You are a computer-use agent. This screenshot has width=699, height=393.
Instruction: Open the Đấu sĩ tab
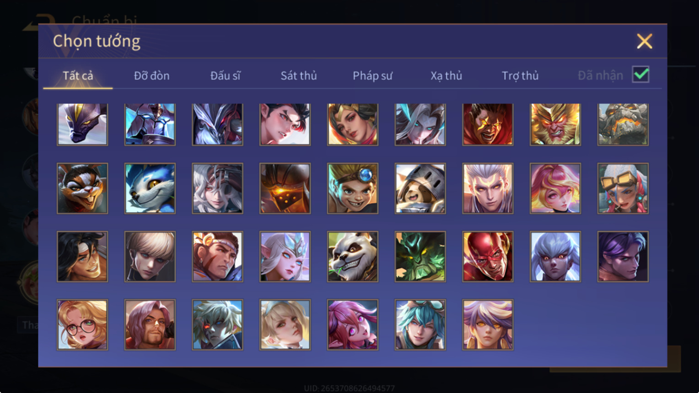coord(225,75)
